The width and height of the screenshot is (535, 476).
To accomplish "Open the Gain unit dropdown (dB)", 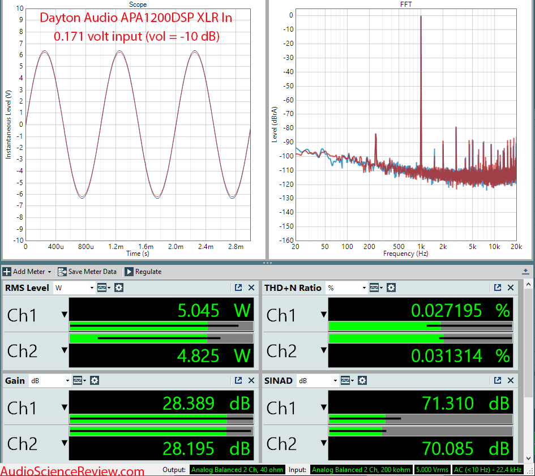I will pos(50,380).
